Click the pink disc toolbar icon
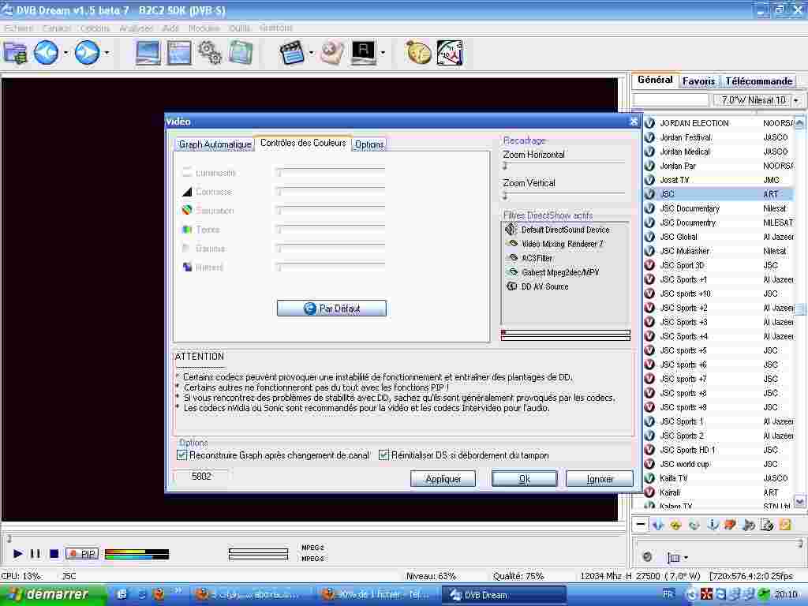The width and height of the screenshot is (808, 606). (x=332, y=53)
